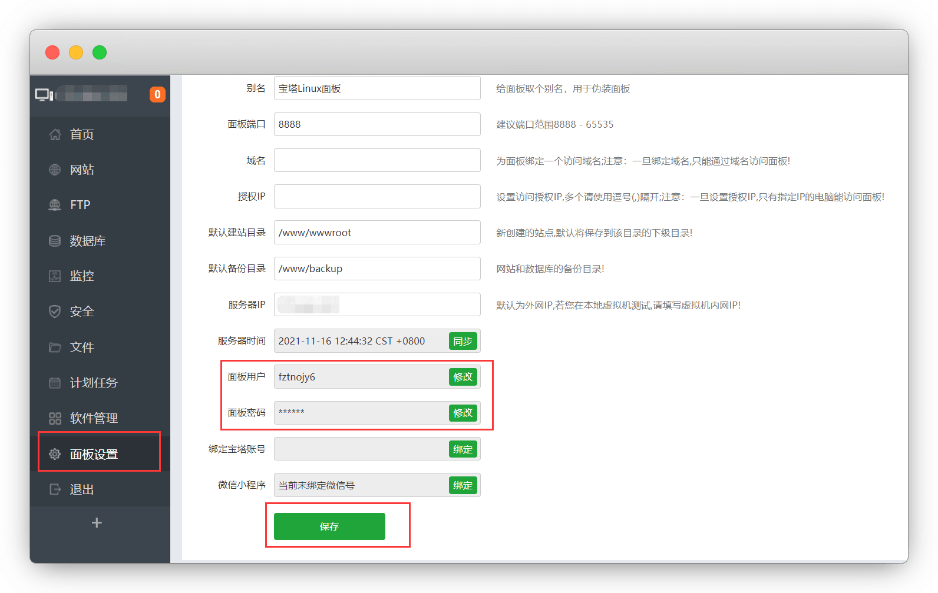The height and width of the screenshot is (593, 938).
Task: Click the FTP icon in sidebar
Action: [55, 205]
